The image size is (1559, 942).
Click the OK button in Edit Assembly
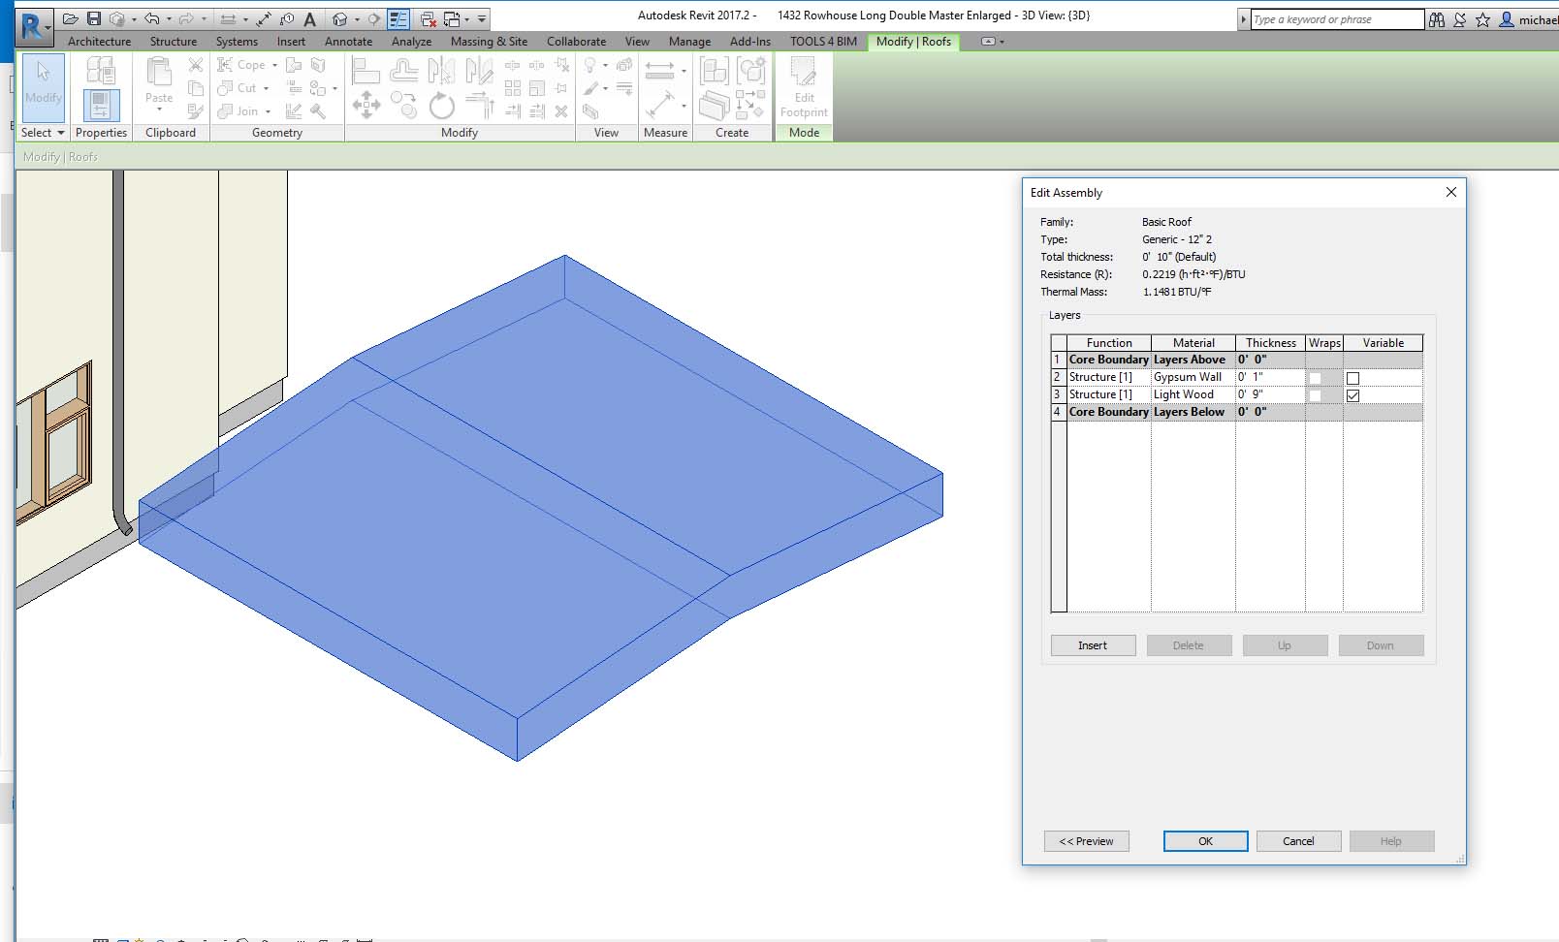(x=1204, y=840)
